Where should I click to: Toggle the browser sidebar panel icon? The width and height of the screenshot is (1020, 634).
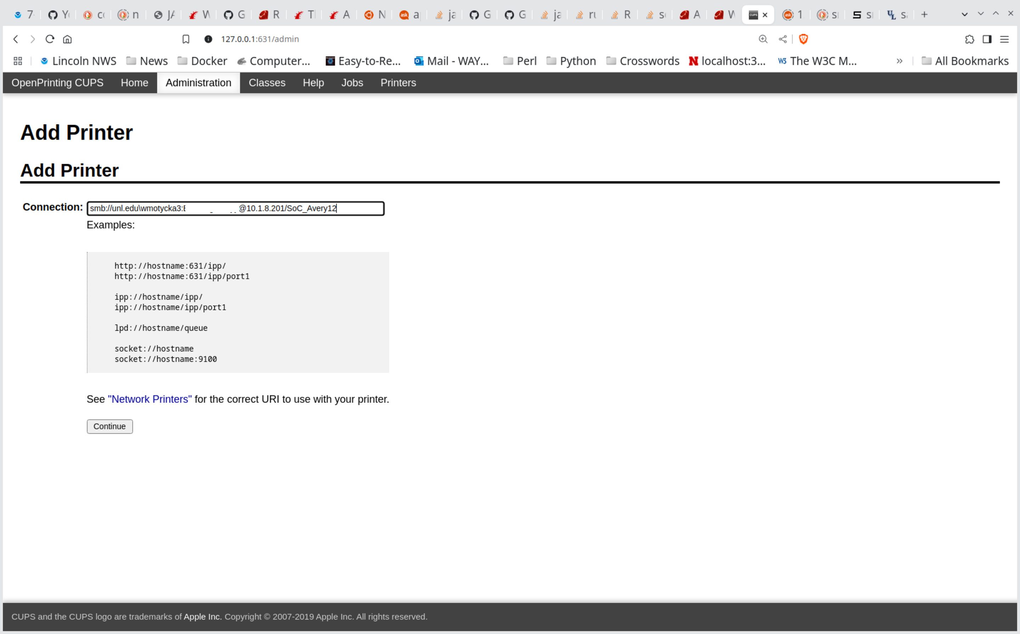(987, 39)
